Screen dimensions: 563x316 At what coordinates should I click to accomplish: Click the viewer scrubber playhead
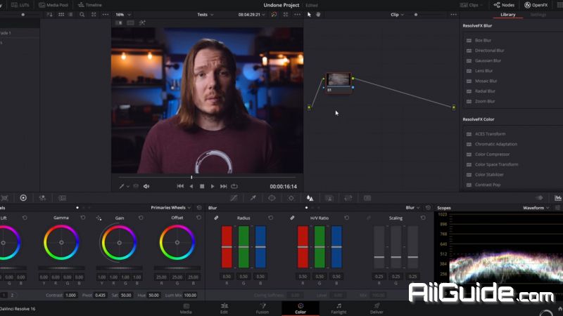[191, 177]
